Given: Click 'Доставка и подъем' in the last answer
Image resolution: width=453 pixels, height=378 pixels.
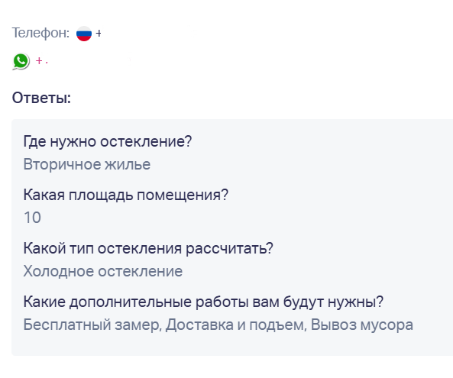Looking at the screenshot, I should tap(235, 325).
